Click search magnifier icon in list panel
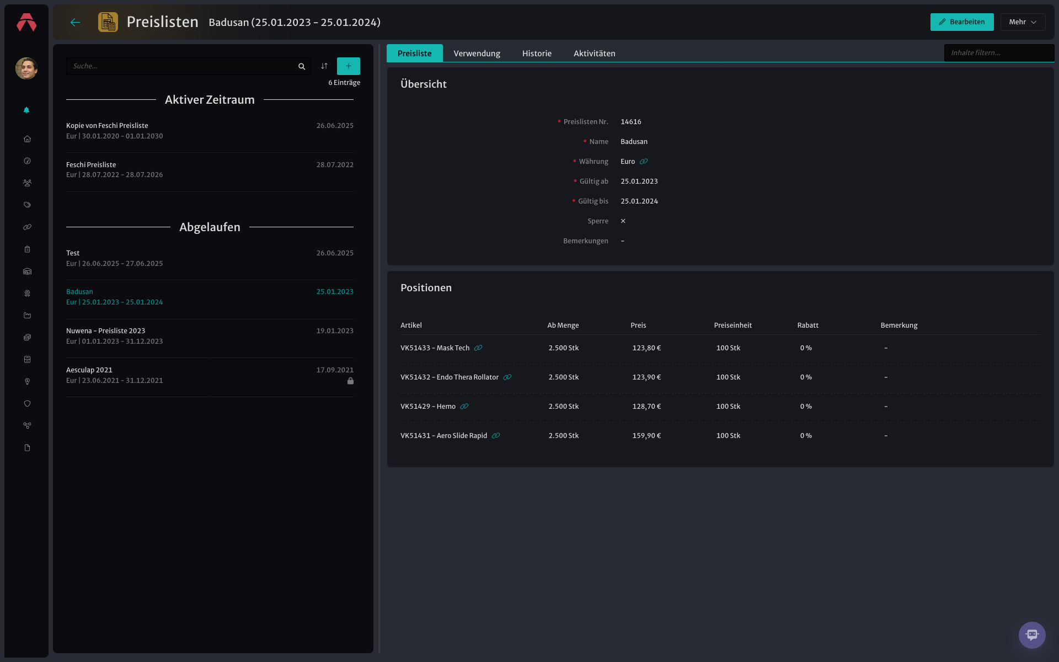Image resolution: width=1059 pixels, height=662 pixels. pos(302,66)
